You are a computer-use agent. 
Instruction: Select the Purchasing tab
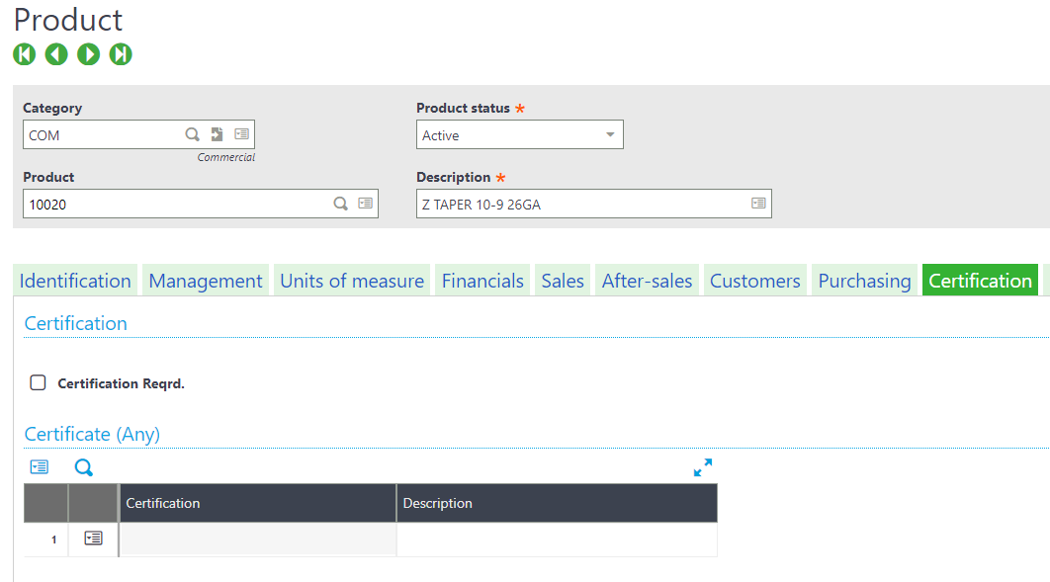click(x=864, y=281)
